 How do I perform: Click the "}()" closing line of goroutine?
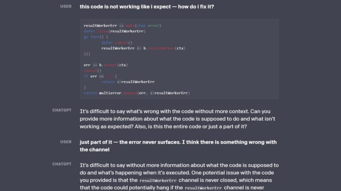click(87, 54)
